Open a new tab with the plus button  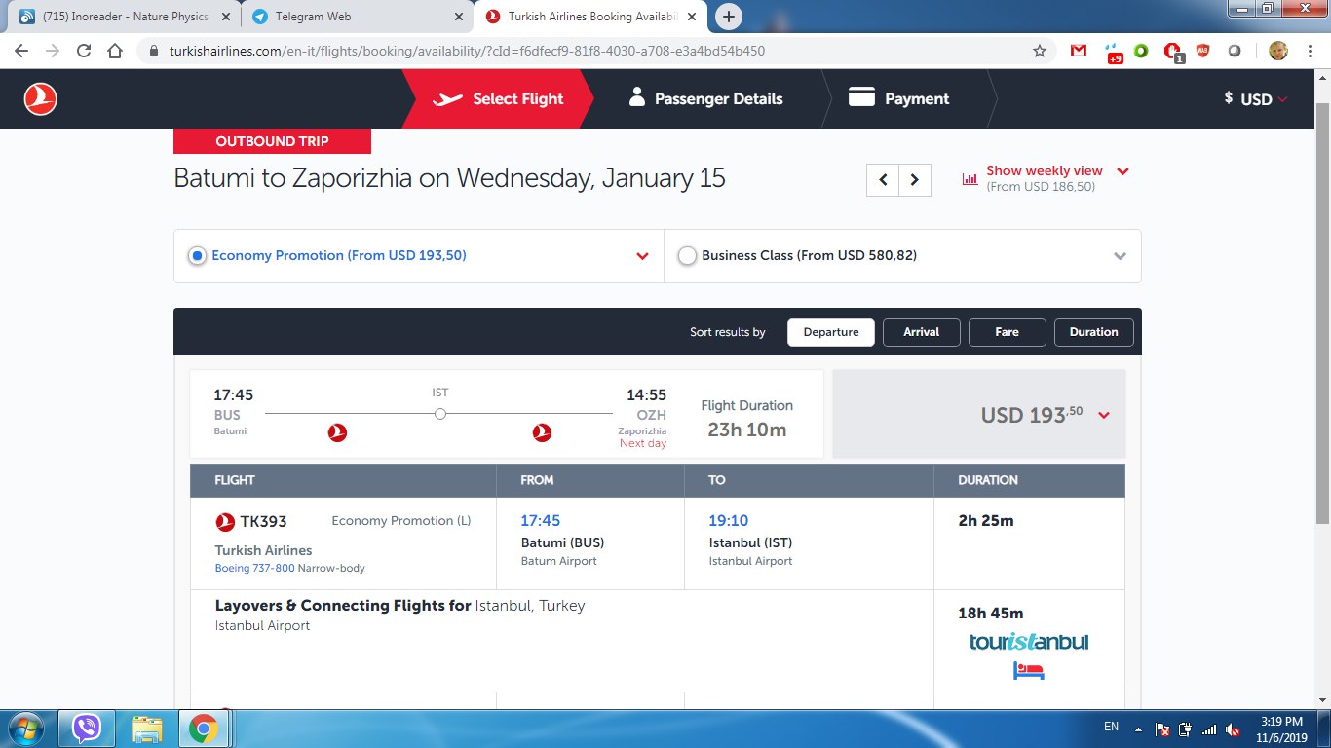point(729,17)
